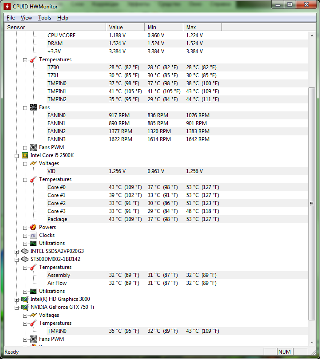This screenshot has height=359, width=320.
Task: Click the Min column header
Action: (x=164, y=27)
